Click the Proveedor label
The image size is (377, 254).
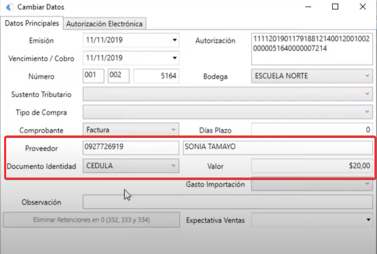42,148
